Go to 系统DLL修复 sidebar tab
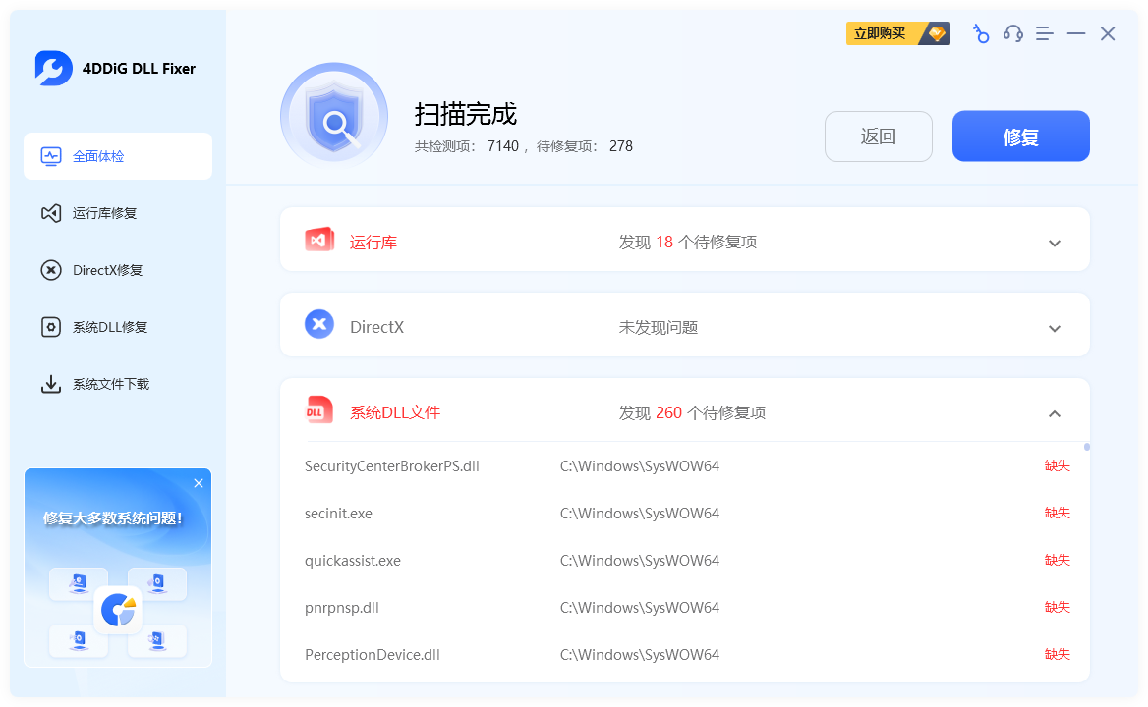Viewport: 1148px width, 707px height. [118, 328]
